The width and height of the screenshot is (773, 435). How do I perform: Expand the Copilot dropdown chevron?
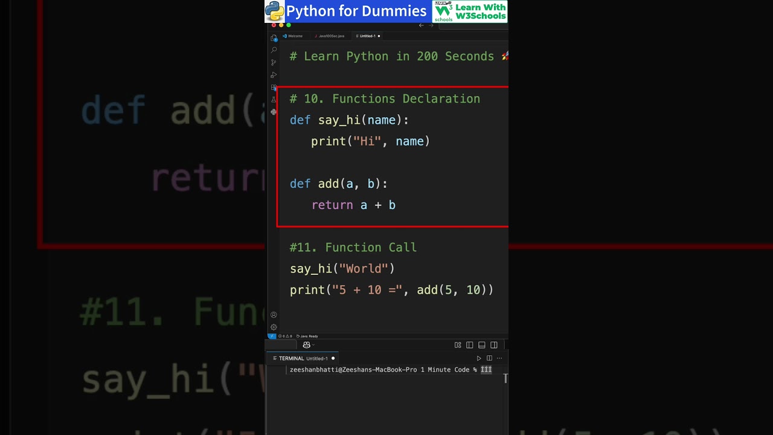click(x=313, y=345)
